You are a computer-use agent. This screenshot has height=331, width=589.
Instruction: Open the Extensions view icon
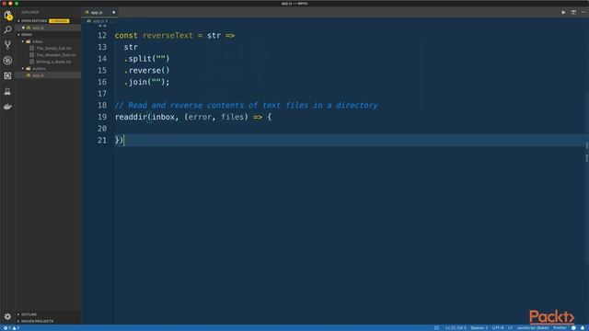click(7, 75)
